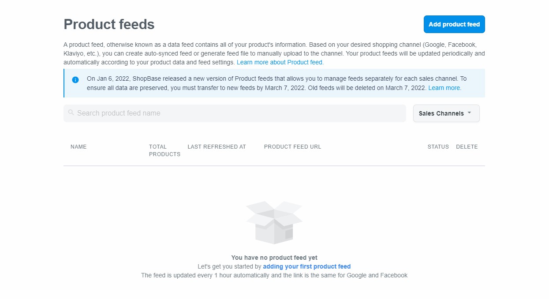549x299 pixels.
Task: Open Learn more about Product feed link
Action: coord(280,62)
